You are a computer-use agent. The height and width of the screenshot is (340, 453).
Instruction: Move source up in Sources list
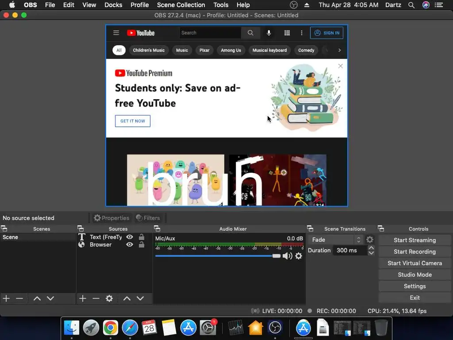127,298
